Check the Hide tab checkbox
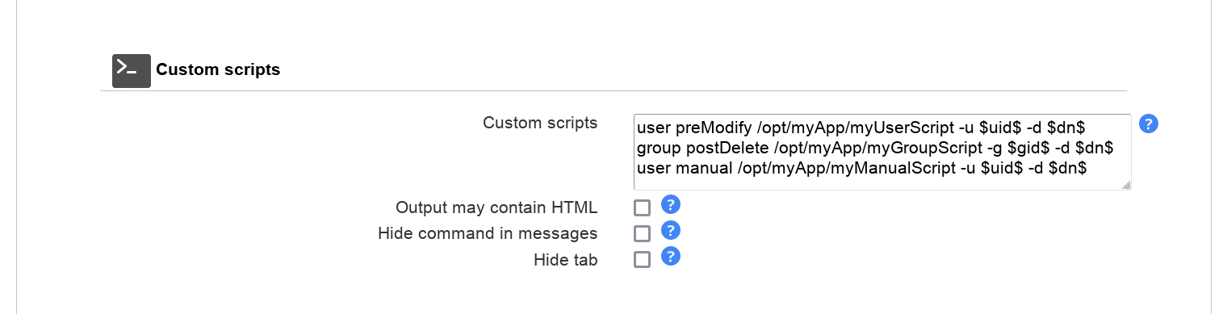 coord(642,260)
